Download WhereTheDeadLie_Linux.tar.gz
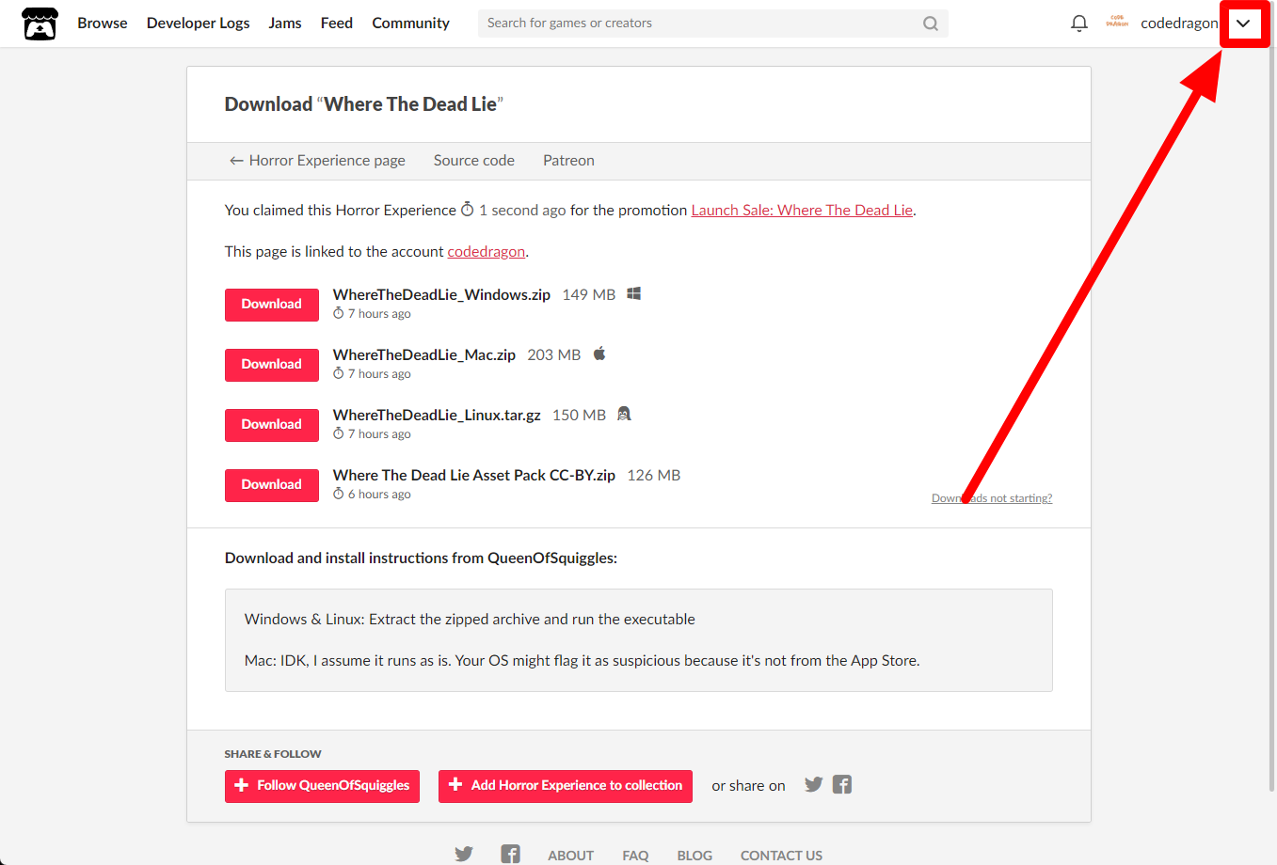 [x=272, y=425]
